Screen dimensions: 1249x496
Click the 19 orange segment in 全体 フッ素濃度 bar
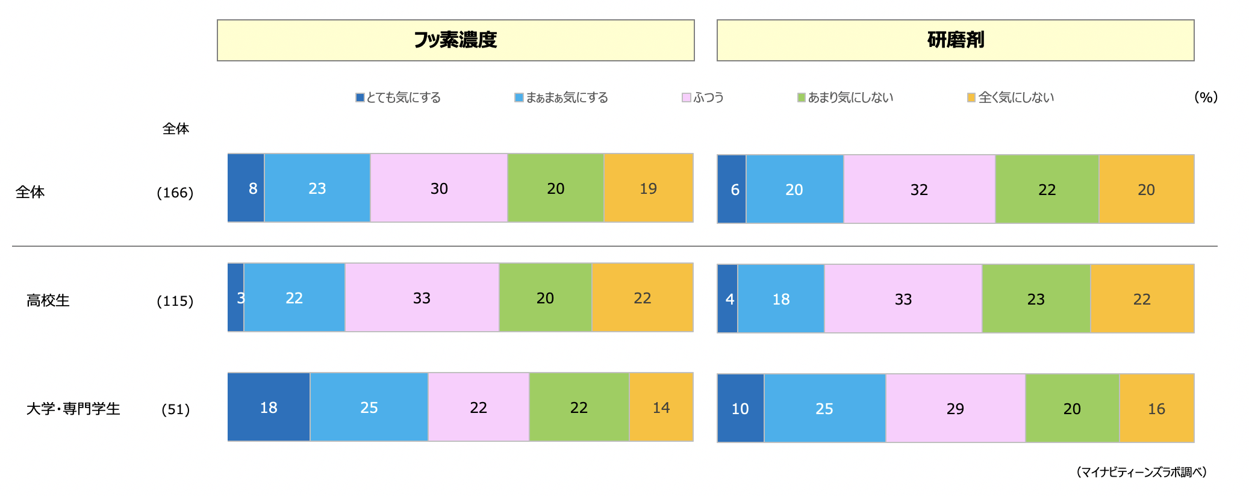pyautogui.click(x=649, y=188)
